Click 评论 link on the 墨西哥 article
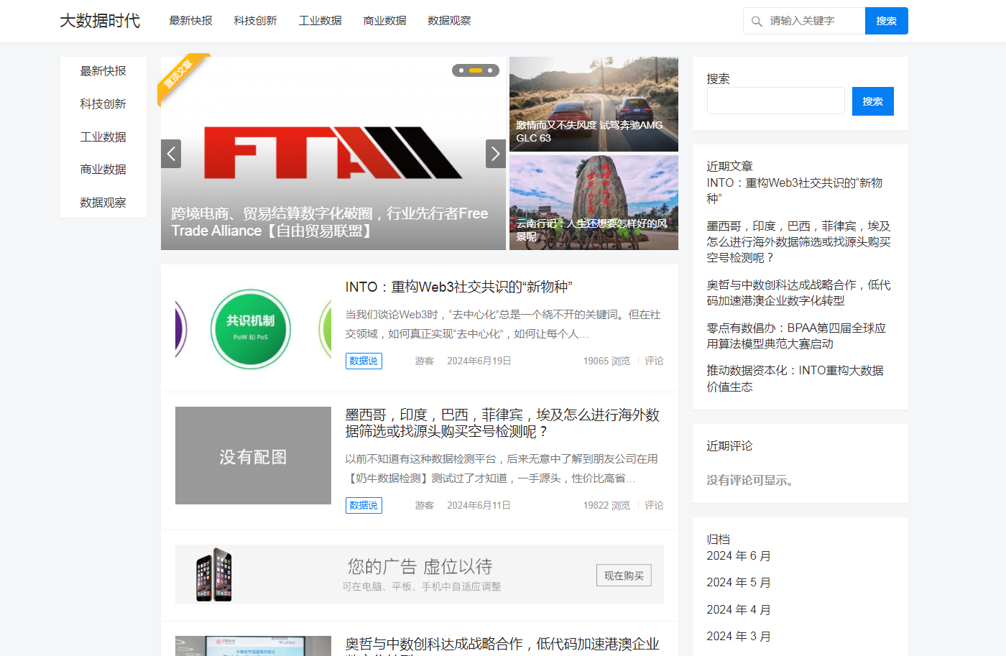Screen dimensions: 1006x656 click(654, 505)
